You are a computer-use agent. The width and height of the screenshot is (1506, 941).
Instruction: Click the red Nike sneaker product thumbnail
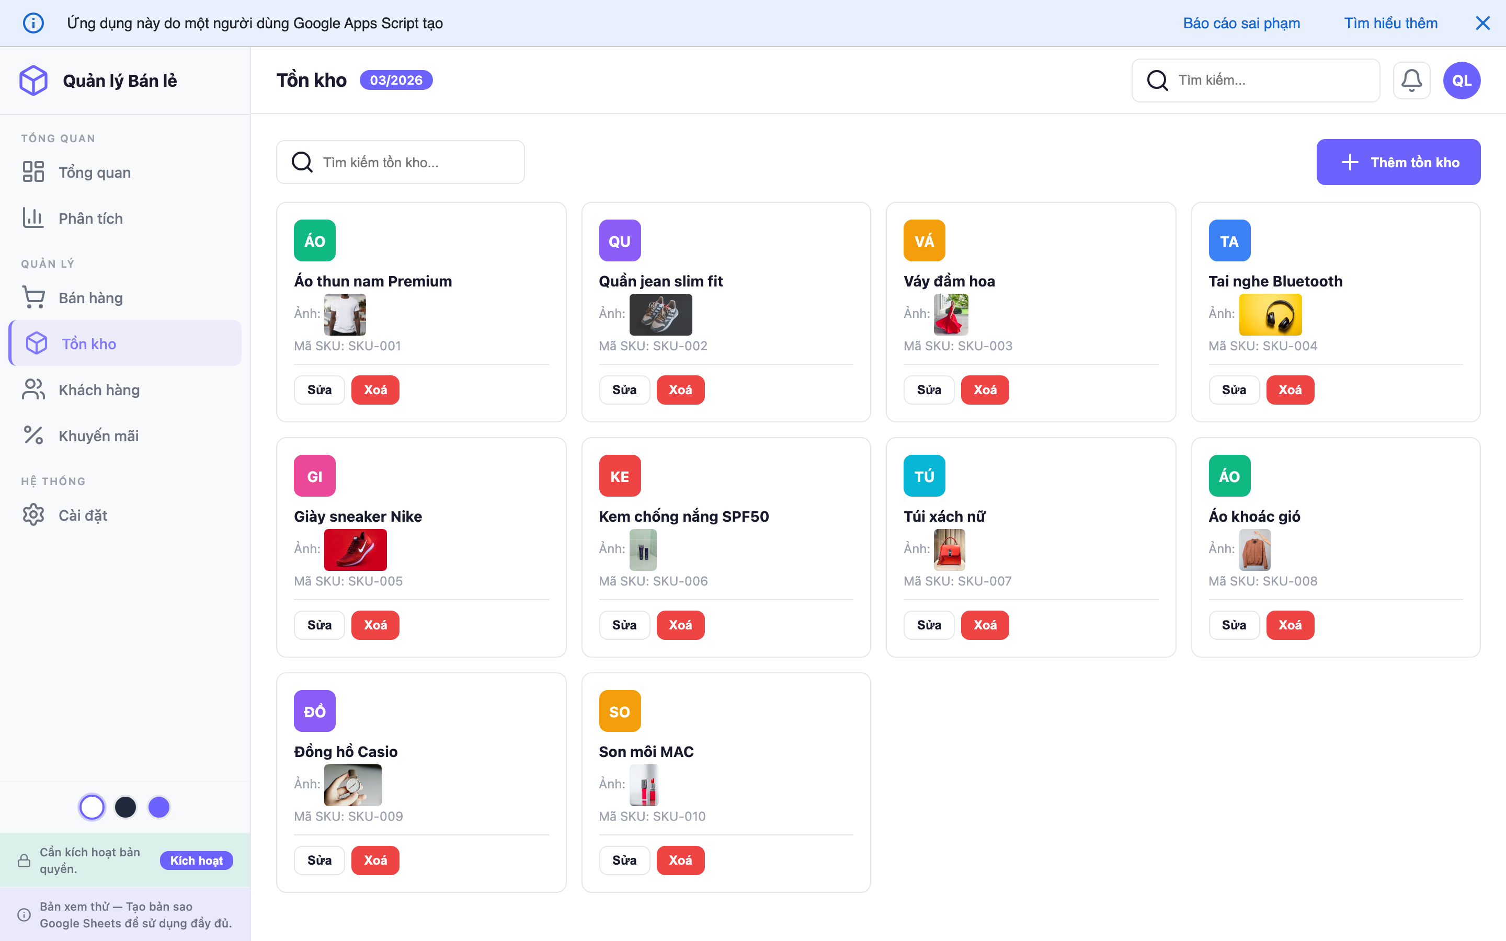356,549
